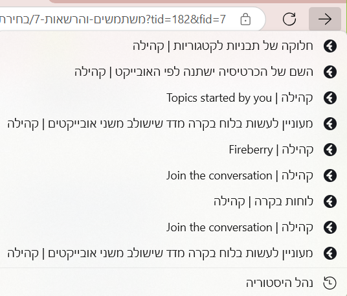This screenshot has width=347, height=296.
Task: Click the reload page circular arrow icon
Action: pyautogui.click(x=289, y=19)
